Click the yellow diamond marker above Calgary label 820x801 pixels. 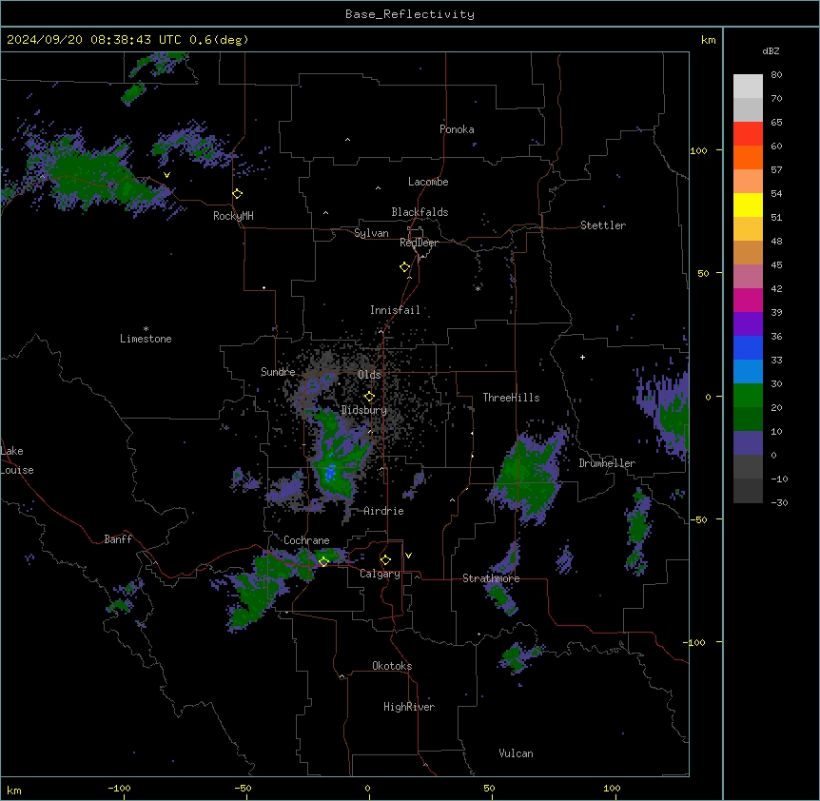coord(385,560)
